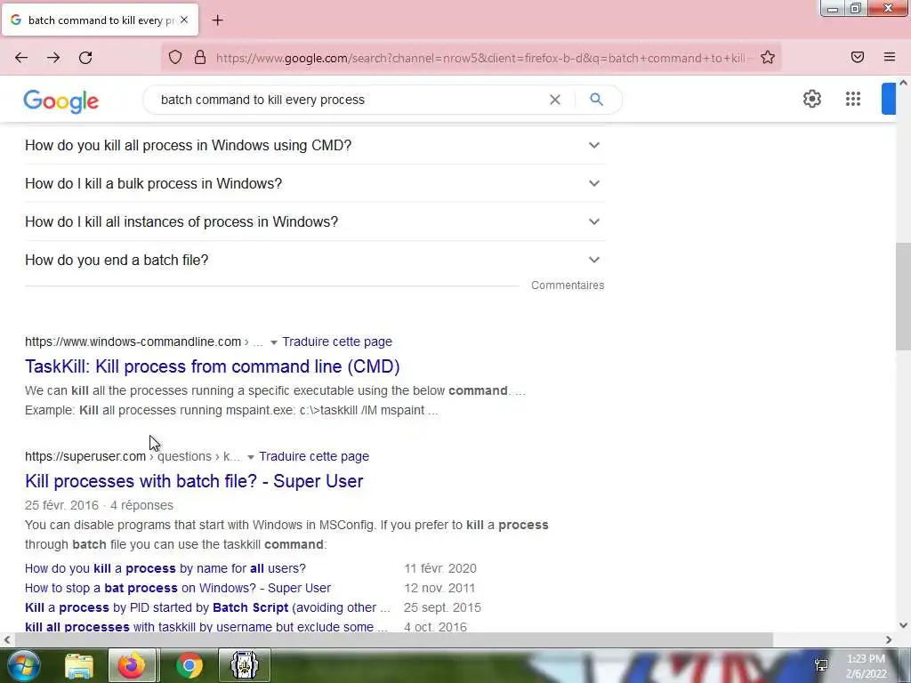Click the '11 févr. 2020' date
The height and width of the screenshot is (683, 911).
[x=439, y=568]
